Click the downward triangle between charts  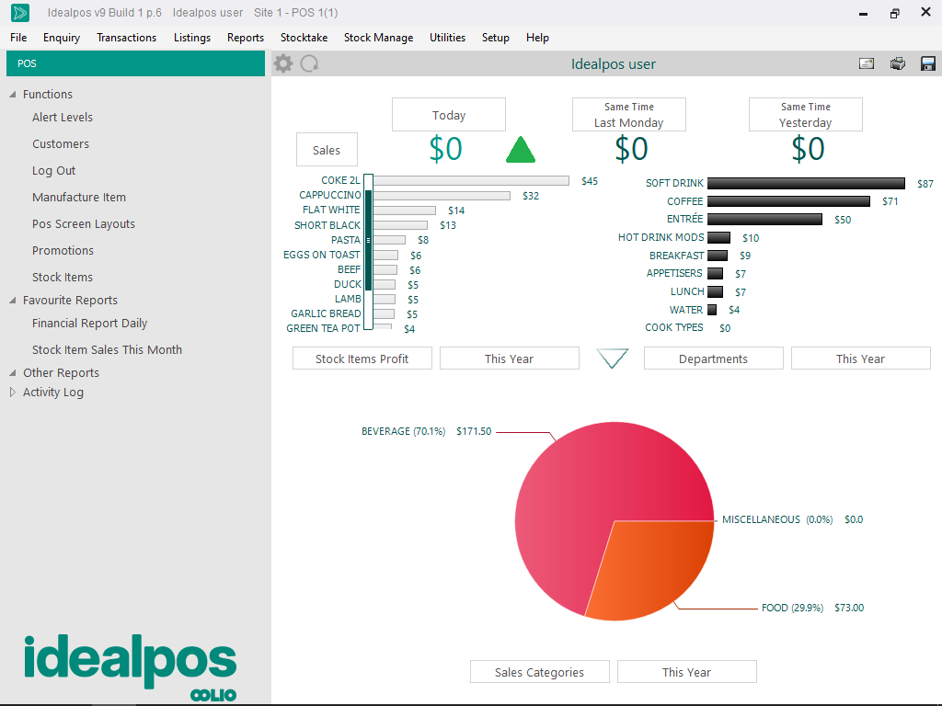coord(612,359)
